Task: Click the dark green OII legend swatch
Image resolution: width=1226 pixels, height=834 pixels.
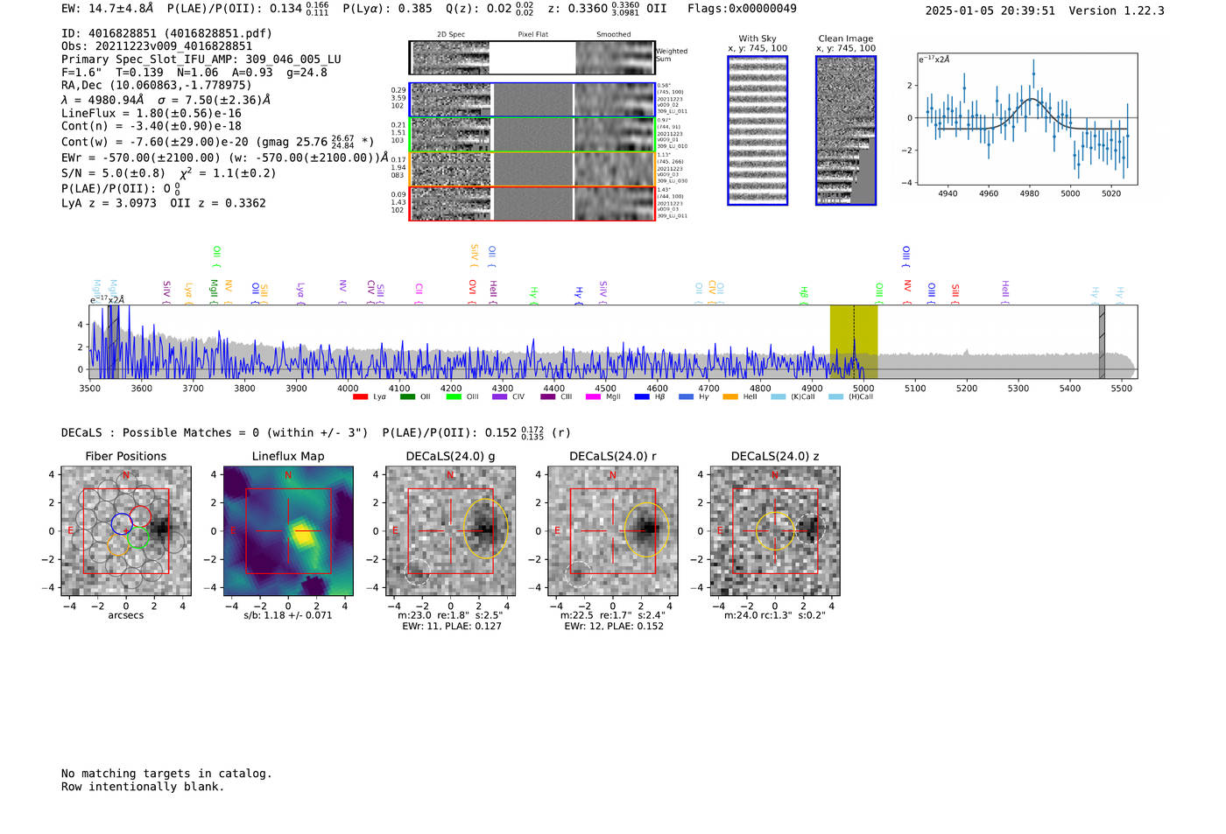Action: tap(407, 397)
